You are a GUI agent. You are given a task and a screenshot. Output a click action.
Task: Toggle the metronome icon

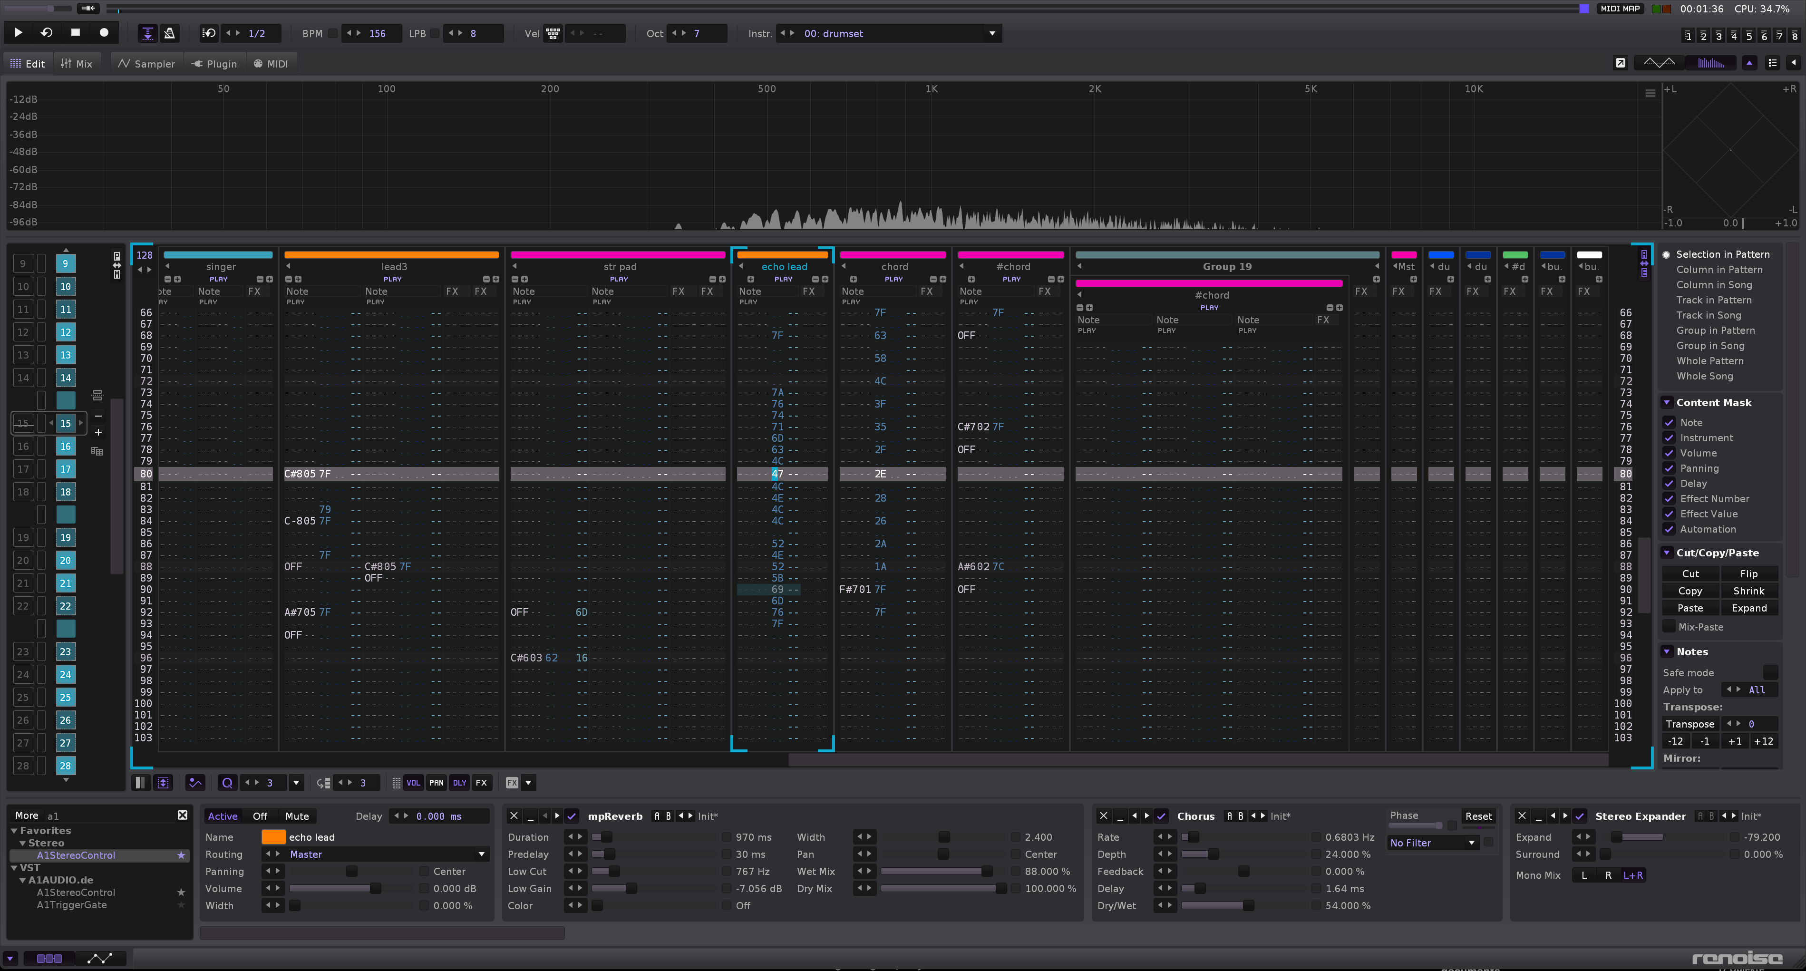(169, 33)
